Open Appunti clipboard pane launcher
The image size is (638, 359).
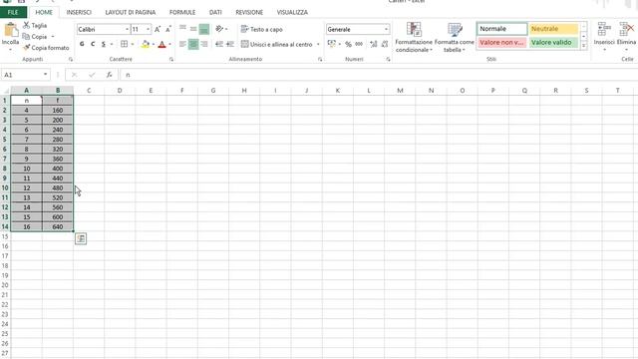point(71,60)
